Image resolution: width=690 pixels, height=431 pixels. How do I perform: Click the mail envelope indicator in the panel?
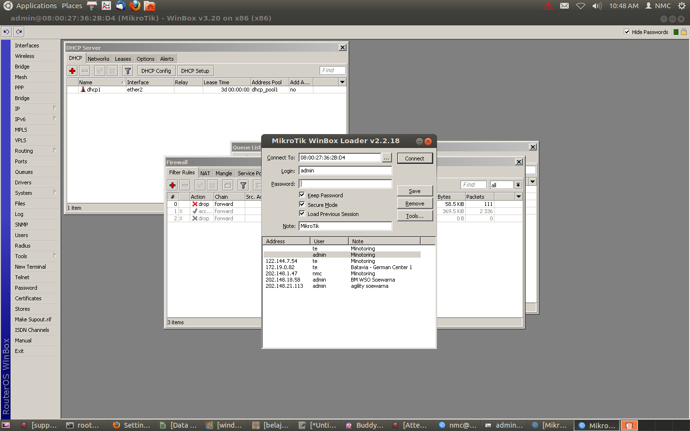pyautogui.click(x=564, y=6)
